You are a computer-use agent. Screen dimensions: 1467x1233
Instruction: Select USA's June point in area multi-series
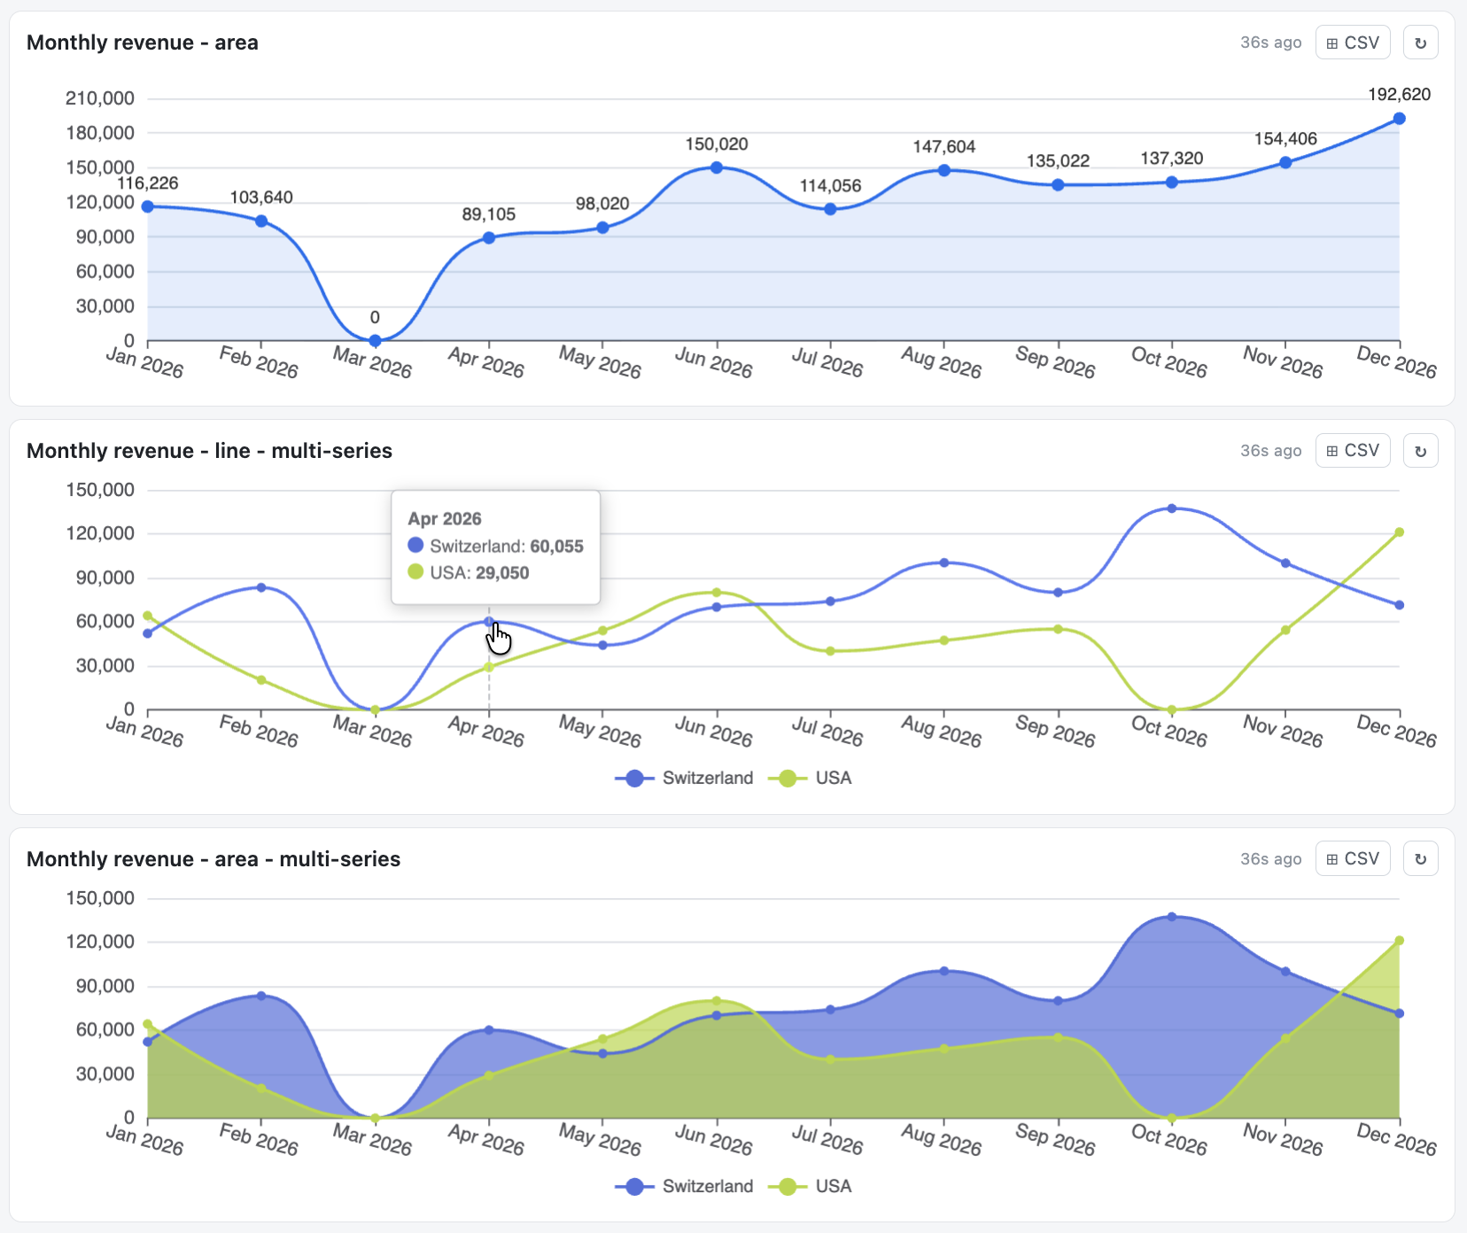point(717,1001)
